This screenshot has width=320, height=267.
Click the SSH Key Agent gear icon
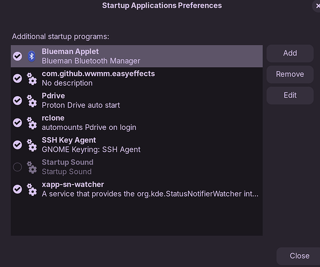31,145
